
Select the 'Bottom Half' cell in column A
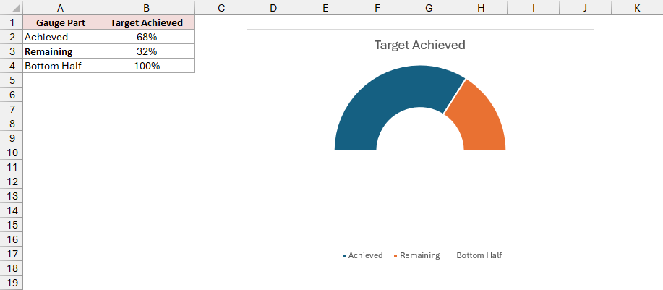(61, 66)
